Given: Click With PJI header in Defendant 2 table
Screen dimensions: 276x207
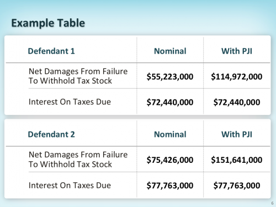Looking at the screenshot, I should click(237, 134).
